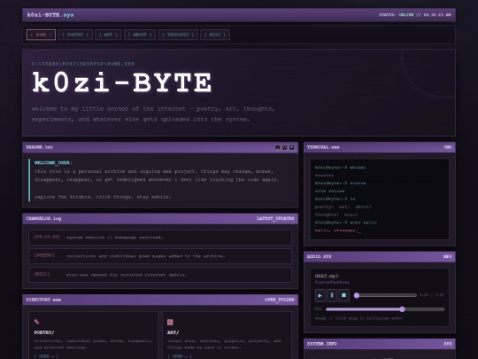The width and height of the screenshot is (478, 359).
Task: Pause the audio player
Action: [x=332, y=295]
